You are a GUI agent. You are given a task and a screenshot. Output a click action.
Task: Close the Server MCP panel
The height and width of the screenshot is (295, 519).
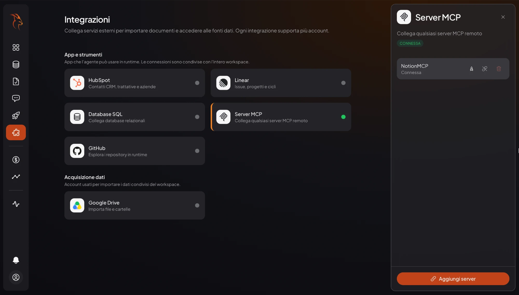(503, 17)
